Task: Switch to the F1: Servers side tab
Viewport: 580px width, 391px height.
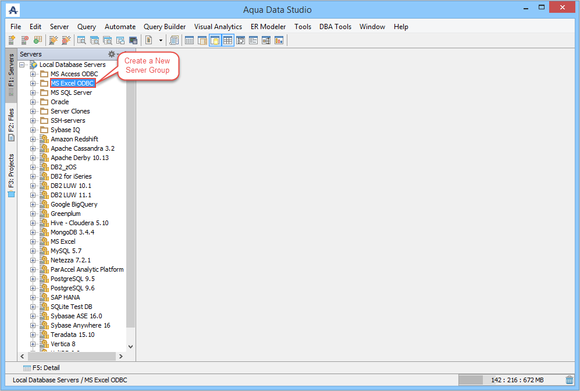Action: point(11,75)
